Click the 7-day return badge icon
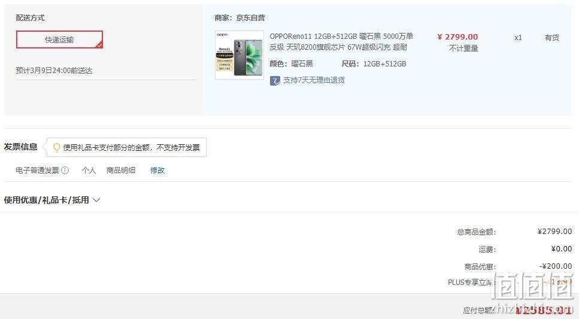Screen dimensions: 579x319 coord(275,80)
